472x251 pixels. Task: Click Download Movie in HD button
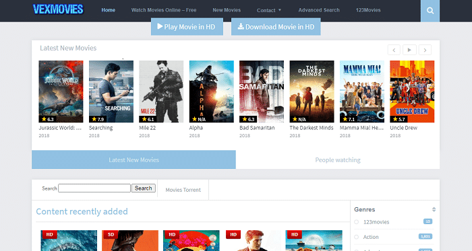pos(276,27)
